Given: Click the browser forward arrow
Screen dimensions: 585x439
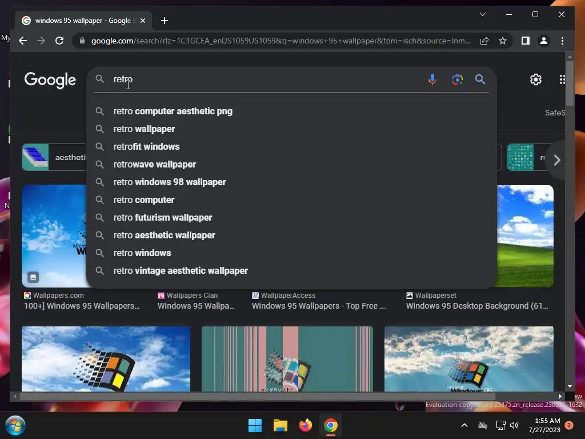Looking at the screenshot, I should point(41,41).
